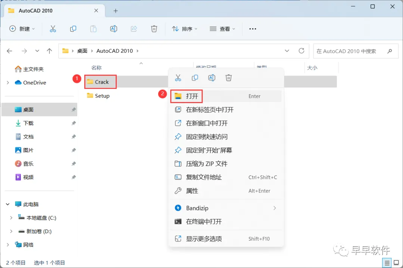
Task: Expand the Bandizip submenu
Action: [x=275, y=208]
